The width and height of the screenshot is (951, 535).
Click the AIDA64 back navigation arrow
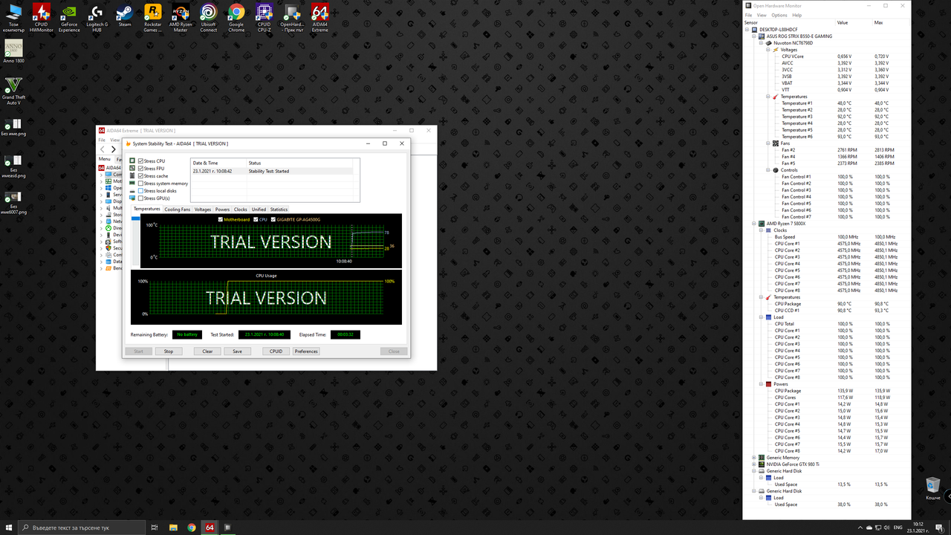(x=103, y=149)
